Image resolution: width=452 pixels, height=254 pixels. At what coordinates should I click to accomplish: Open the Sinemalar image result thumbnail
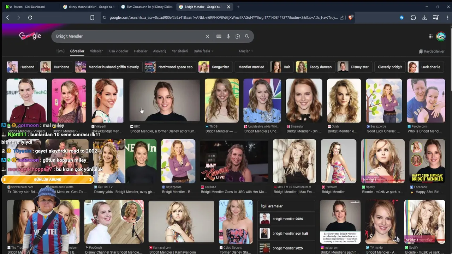(x=304, y=100)
